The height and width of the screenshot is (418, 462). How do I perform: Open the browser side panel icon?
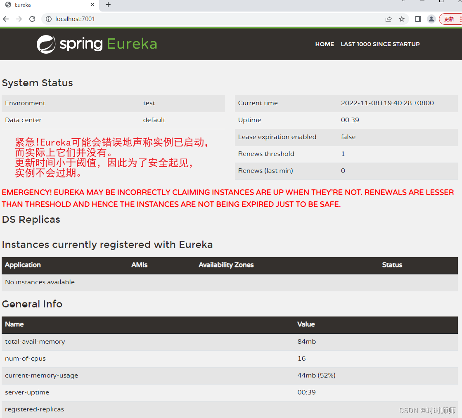pos(418,19)
